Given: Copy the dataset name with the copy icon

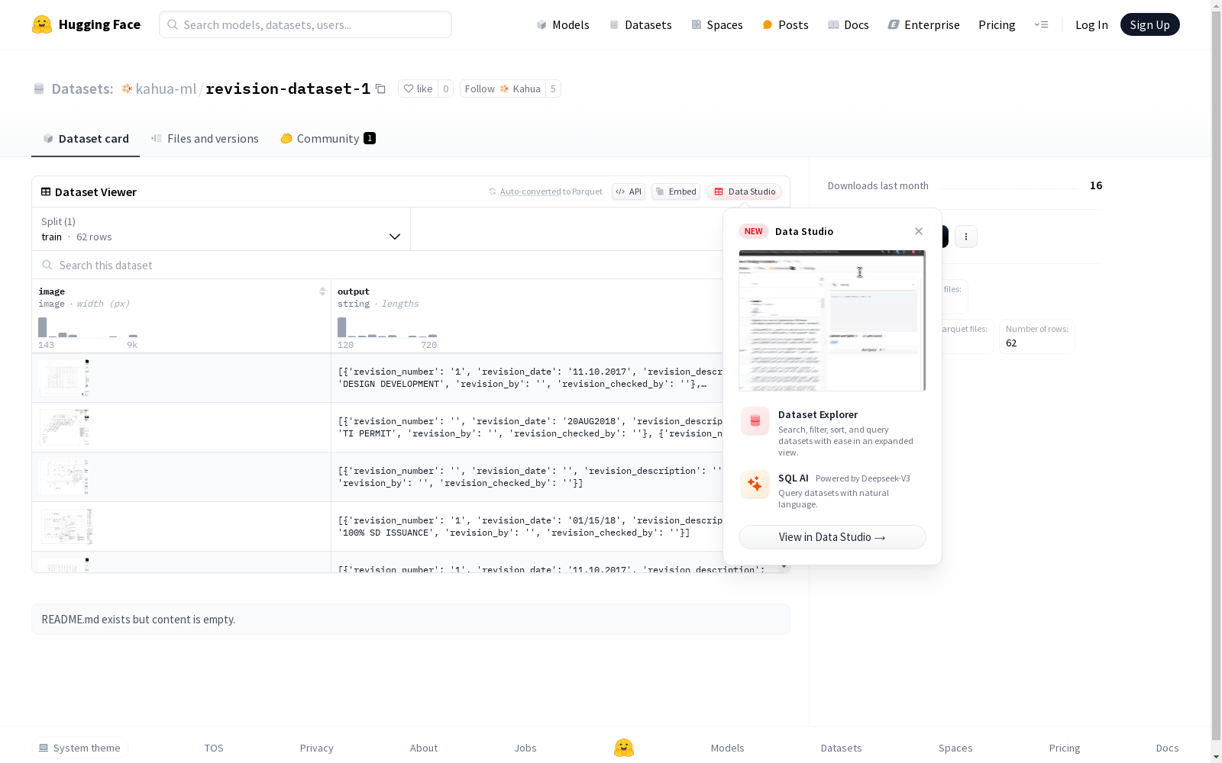Looking at the screenshot, I should (x=380, y=89).
